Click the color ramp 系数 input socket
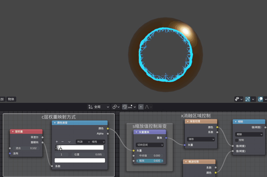The width and height of the screenshot is (267, 177). (x=52, y=166)
